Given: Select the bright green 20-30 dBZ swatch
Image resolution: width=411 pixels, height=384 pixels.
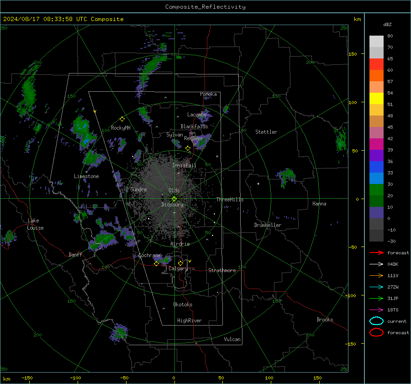Looking at the screenshot, I should 376,190.
